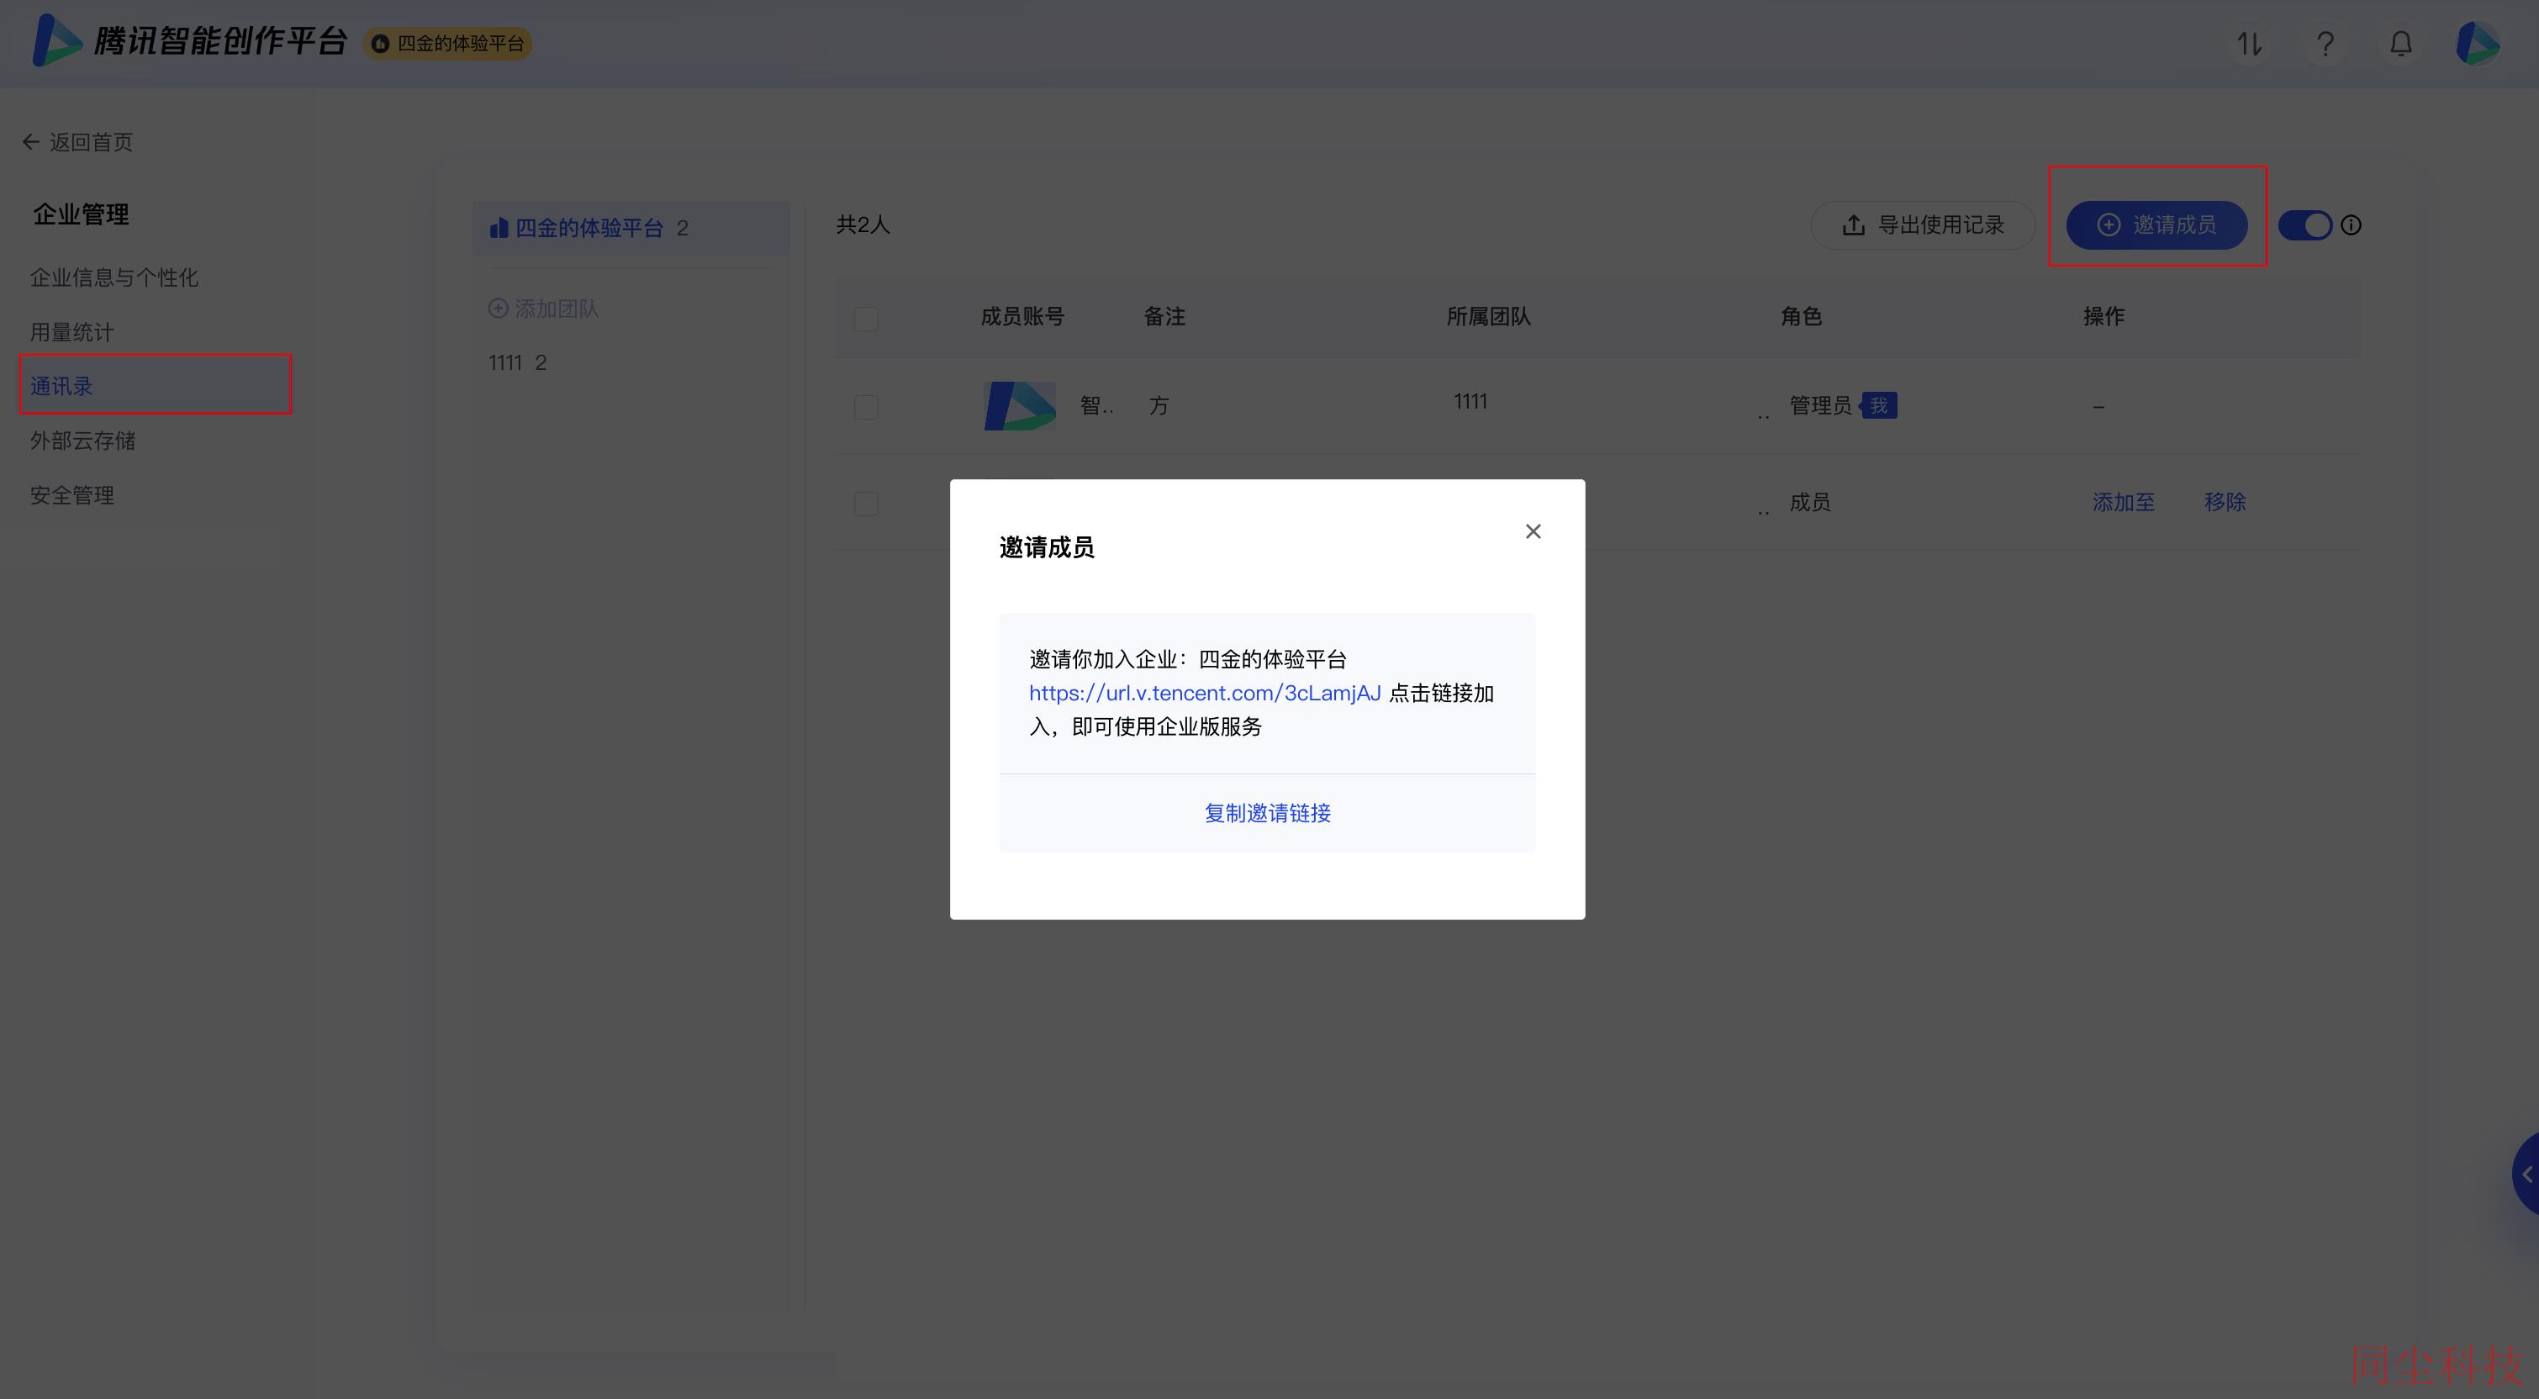Click 导出使用记录 export button

click(1923, 224)
